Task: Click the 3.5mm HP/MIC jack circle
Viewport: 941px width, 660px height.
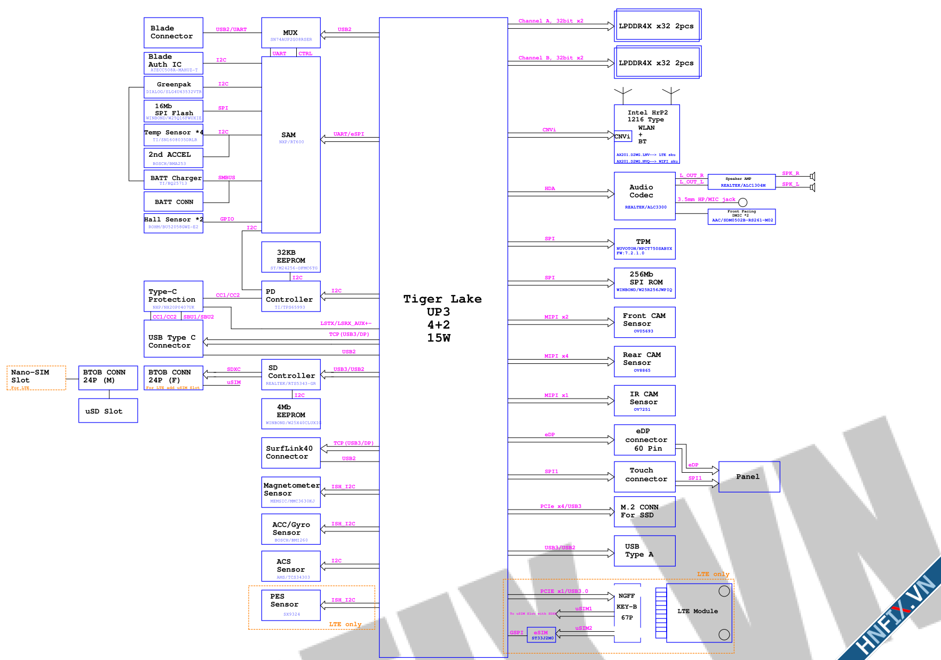Action: point(742,202)
